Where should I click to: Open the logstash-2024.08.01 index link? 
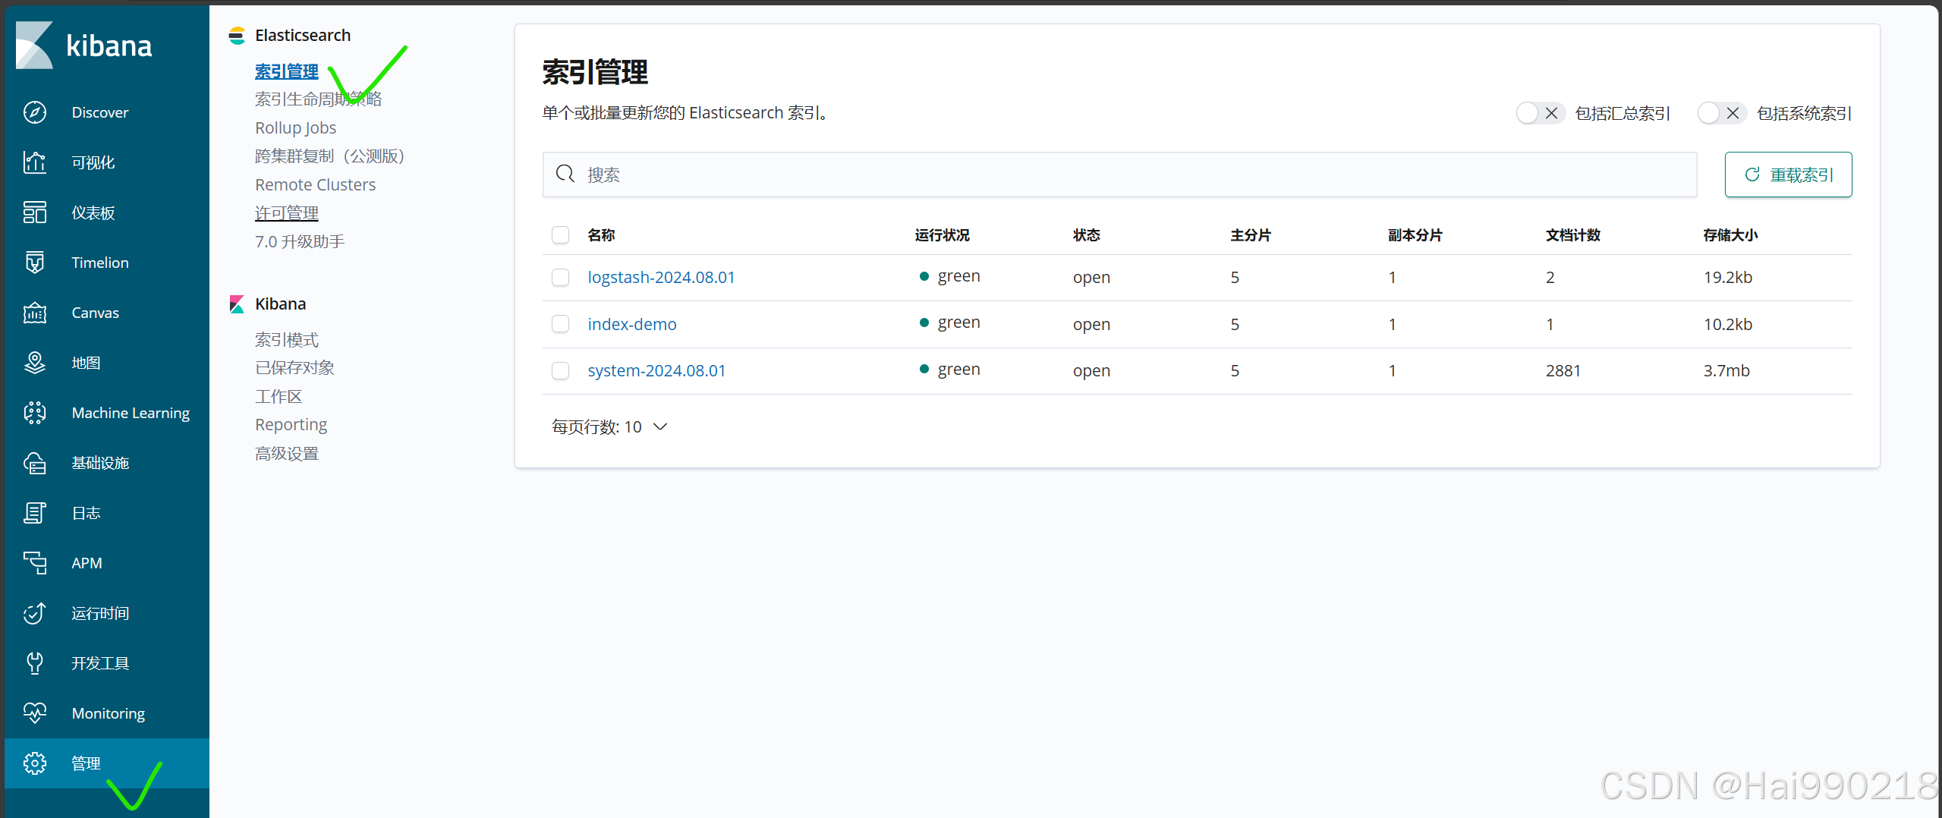click(x=662, y=278)
